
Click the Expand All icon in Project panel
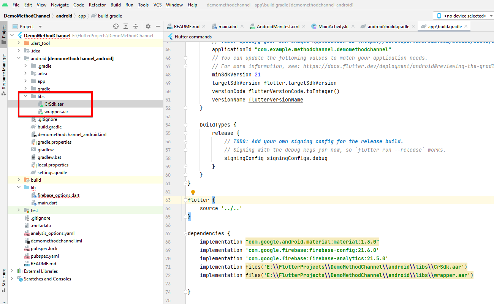pyautogui.click(x=126, y=26)
